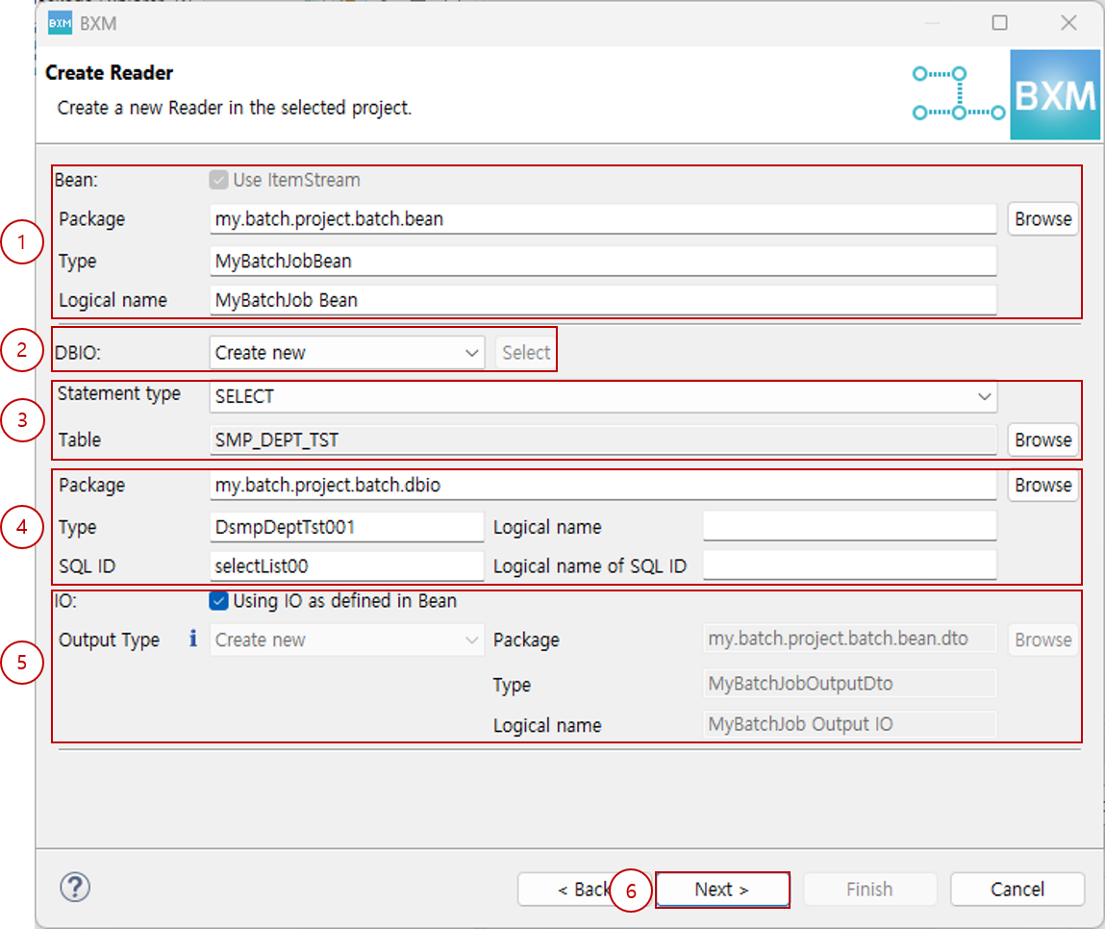The height and width of the screenshot is (929, 1105).
Task: Uncheck Using IO as defined in Bean
Action: (x=218, y=602)
